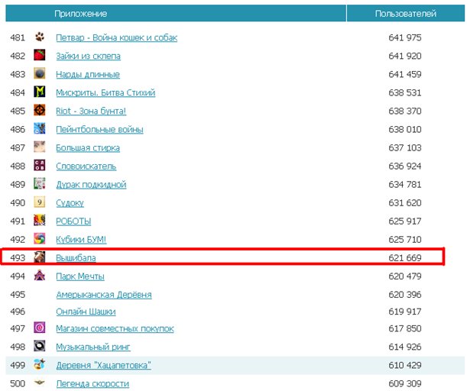This screenshot has height=391, width=467.
Task: Click the yellow M icon for Мискриты
Action: [x=40, y=92]
